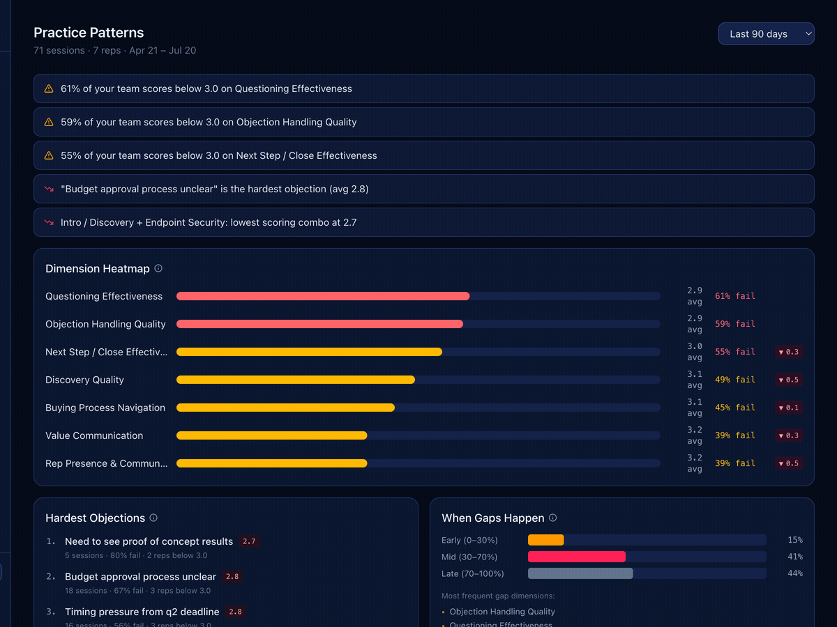Screen dimensions: 837x627
Task: Click the 2.8 score badge for Budget approval
Action: coord(232,576)
